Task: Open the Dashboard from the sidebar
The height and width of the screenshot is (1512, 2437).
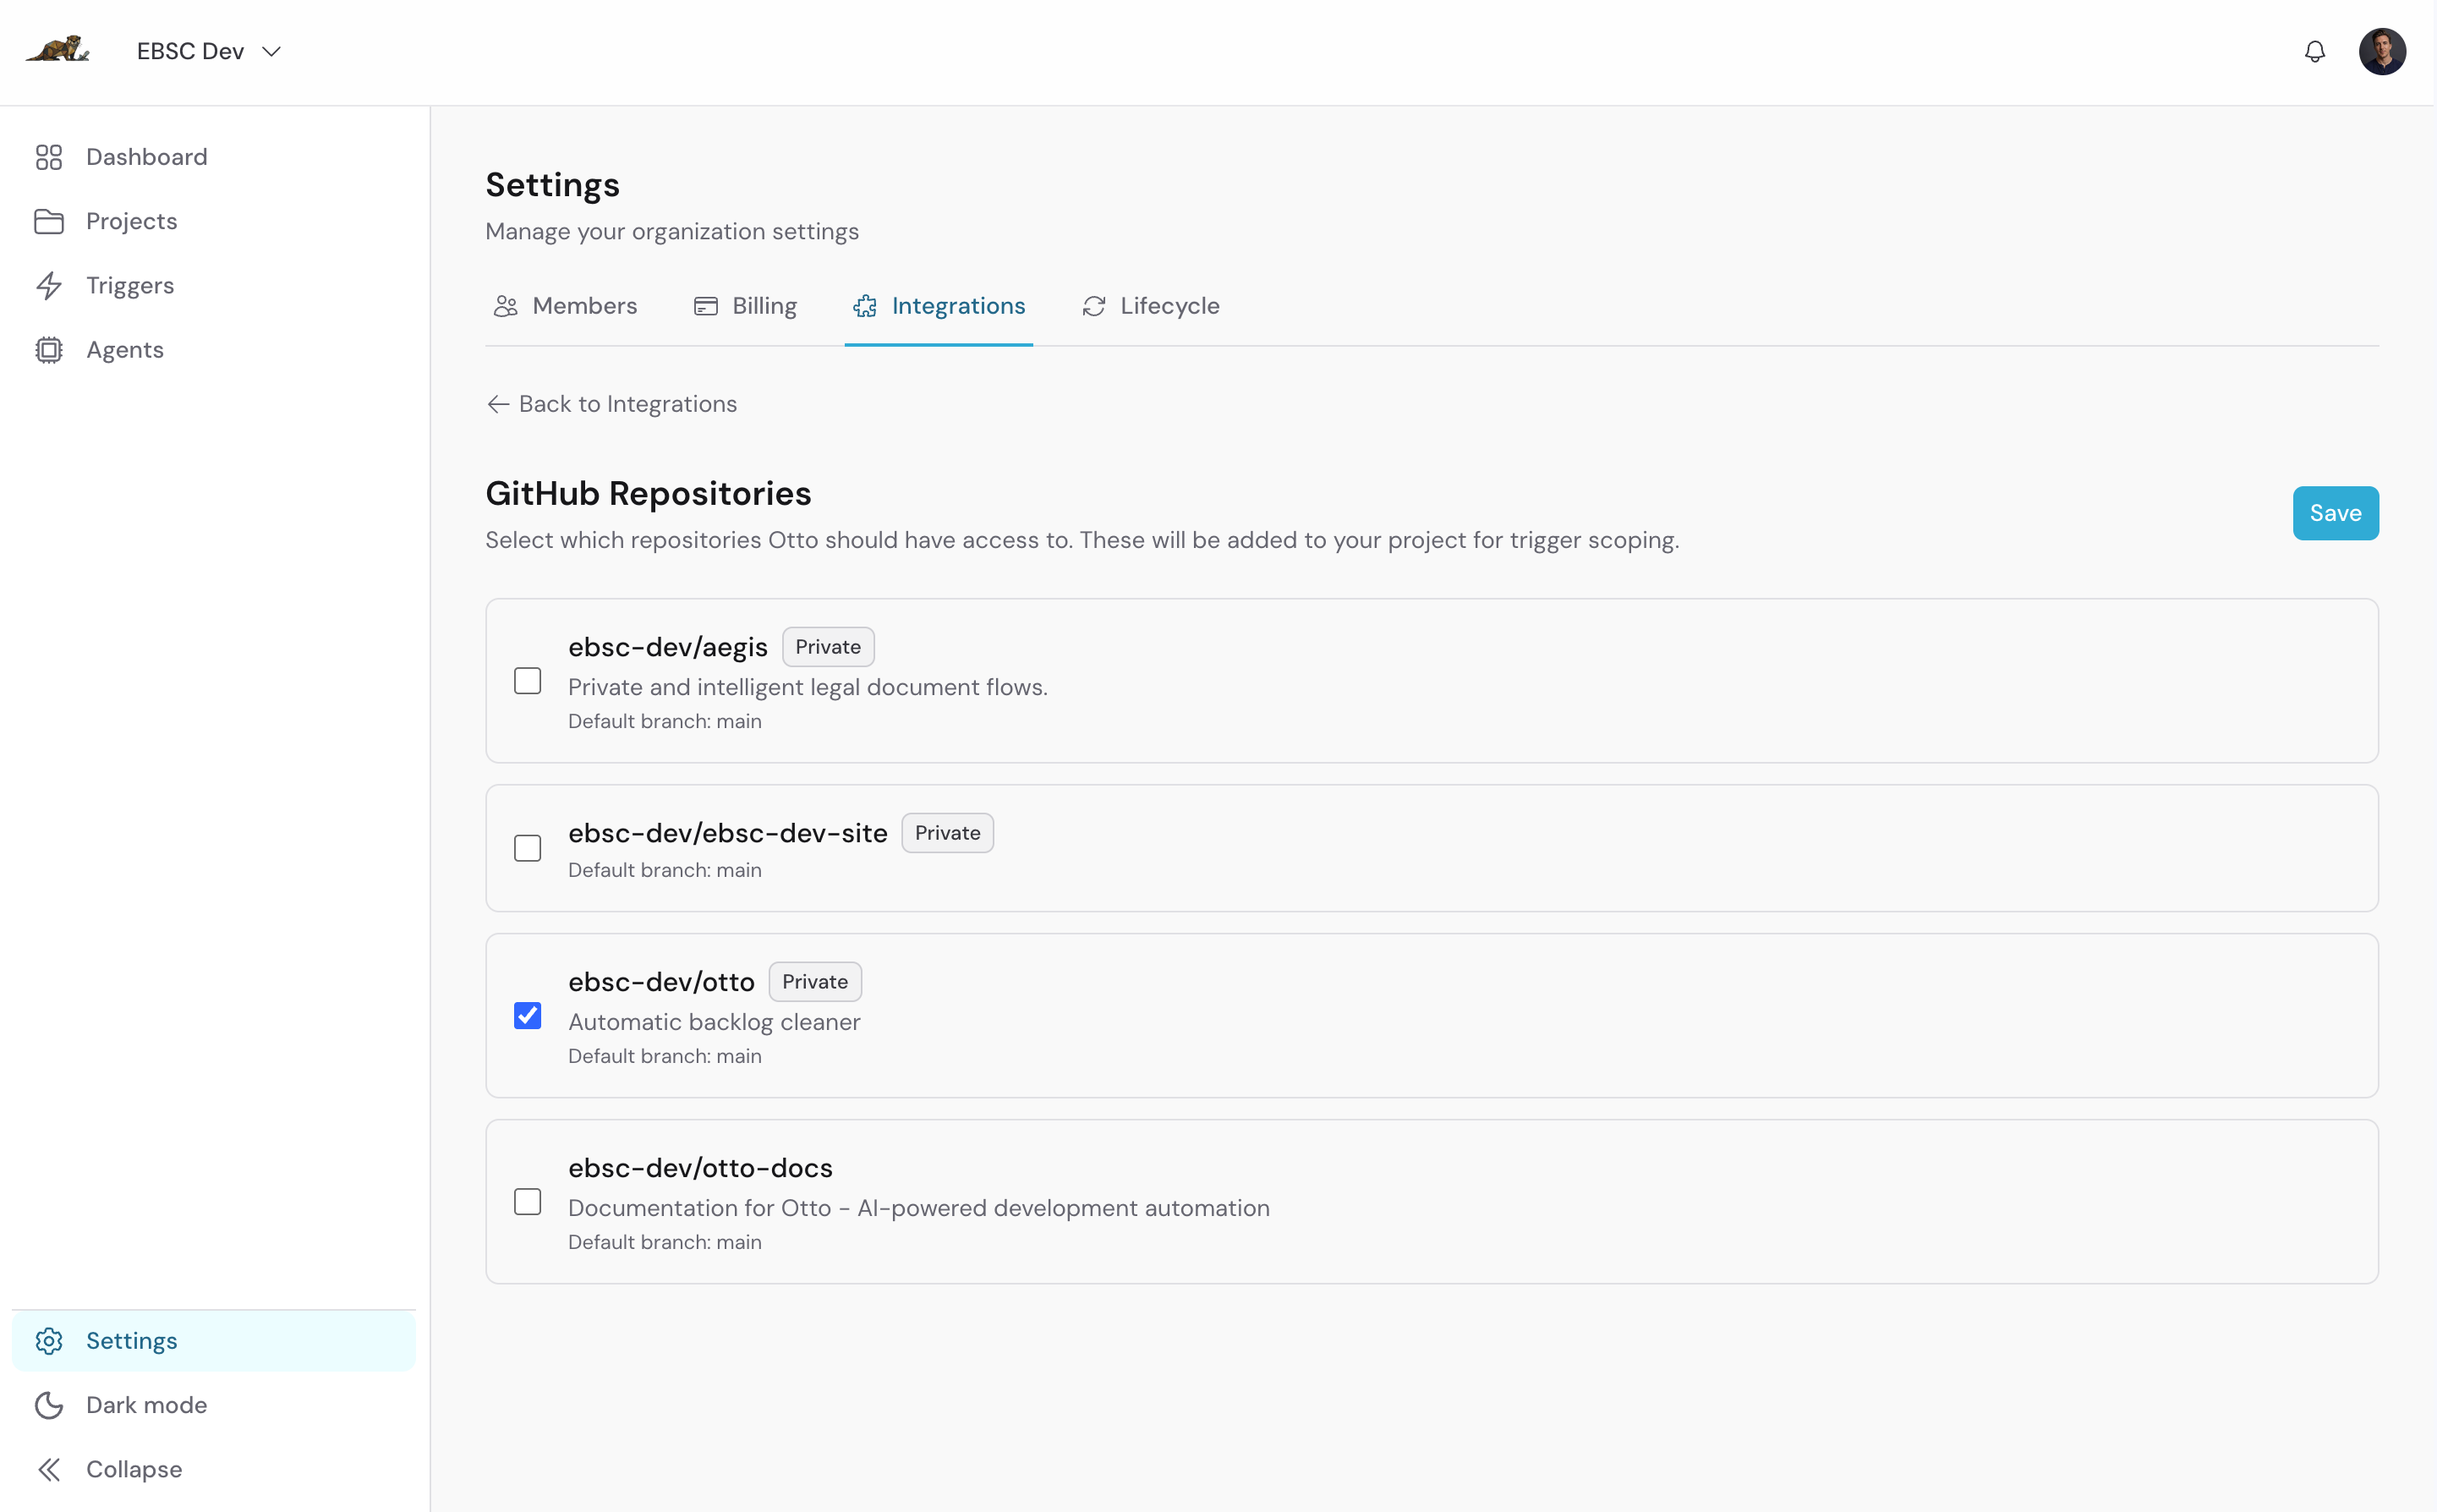Action: 146,157
